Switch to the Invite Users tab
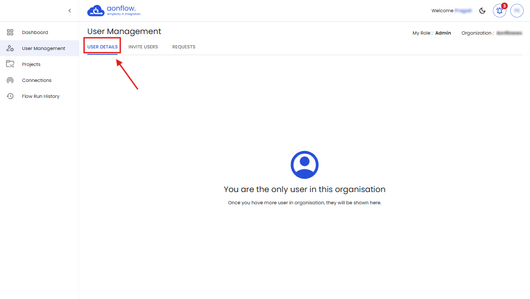Image resolution: width=530 pixels, height=299 pixels. [143, 47]
